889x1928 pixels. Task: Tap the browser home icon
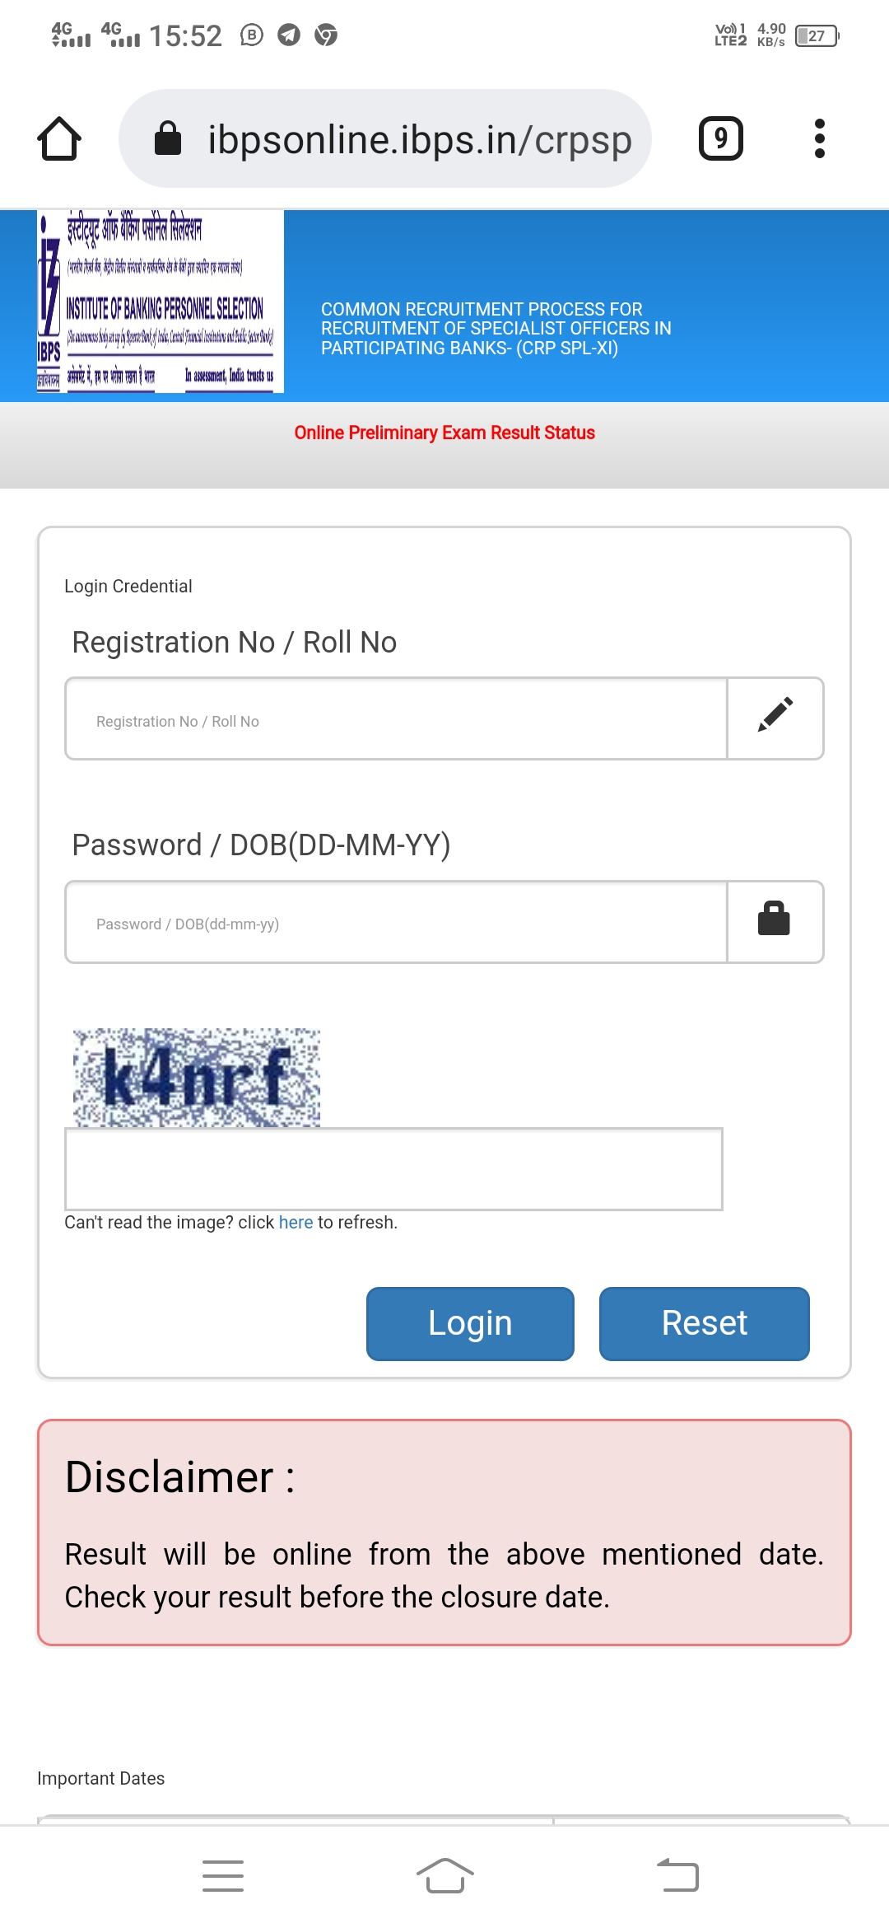pyautogui.click(x=59, y=138)
